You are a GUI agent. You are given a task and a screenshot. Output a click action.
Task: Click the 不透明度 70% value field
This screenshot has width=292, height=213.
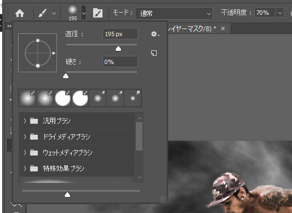[265, 13]
